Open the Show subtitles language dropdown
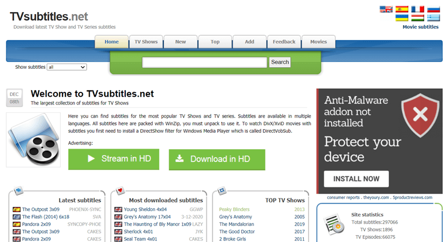Viewport: 446px width, 242px height. coord(67,67)
